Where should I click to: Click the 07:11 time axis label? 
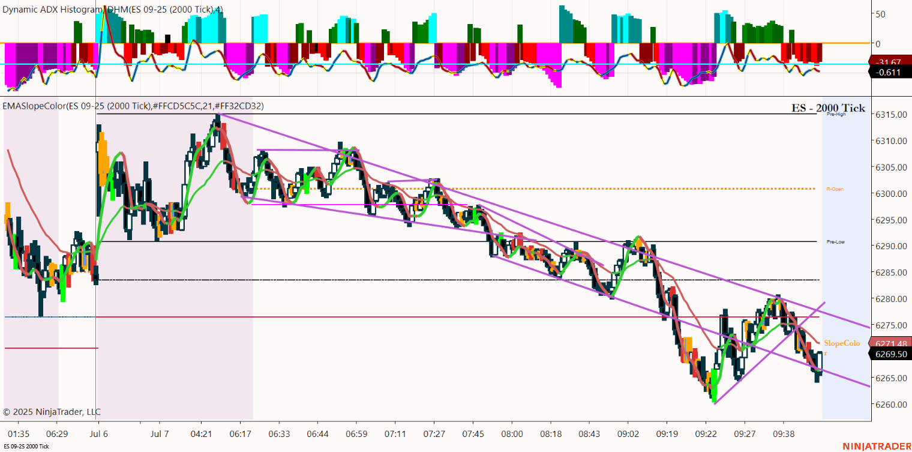(x=395, y=433)
